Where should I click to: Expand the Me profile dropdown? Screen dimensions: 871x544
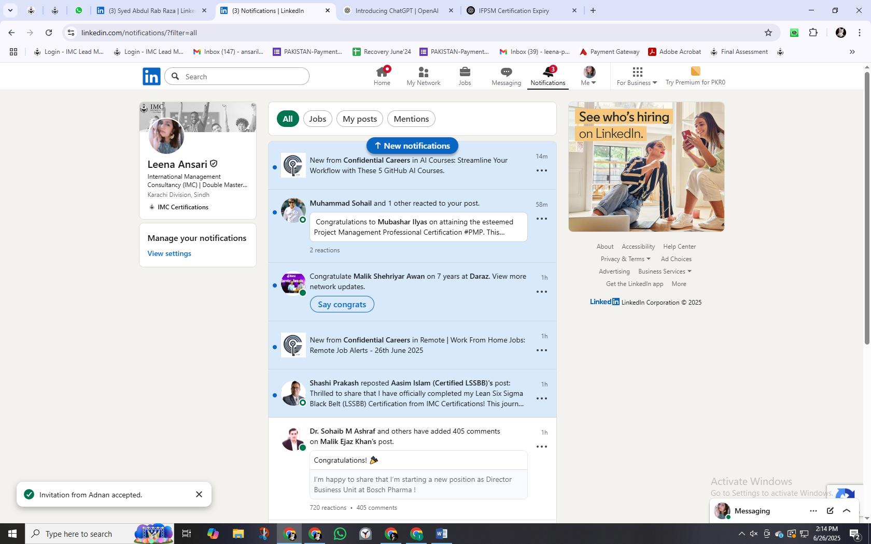[x=589, y=76]
